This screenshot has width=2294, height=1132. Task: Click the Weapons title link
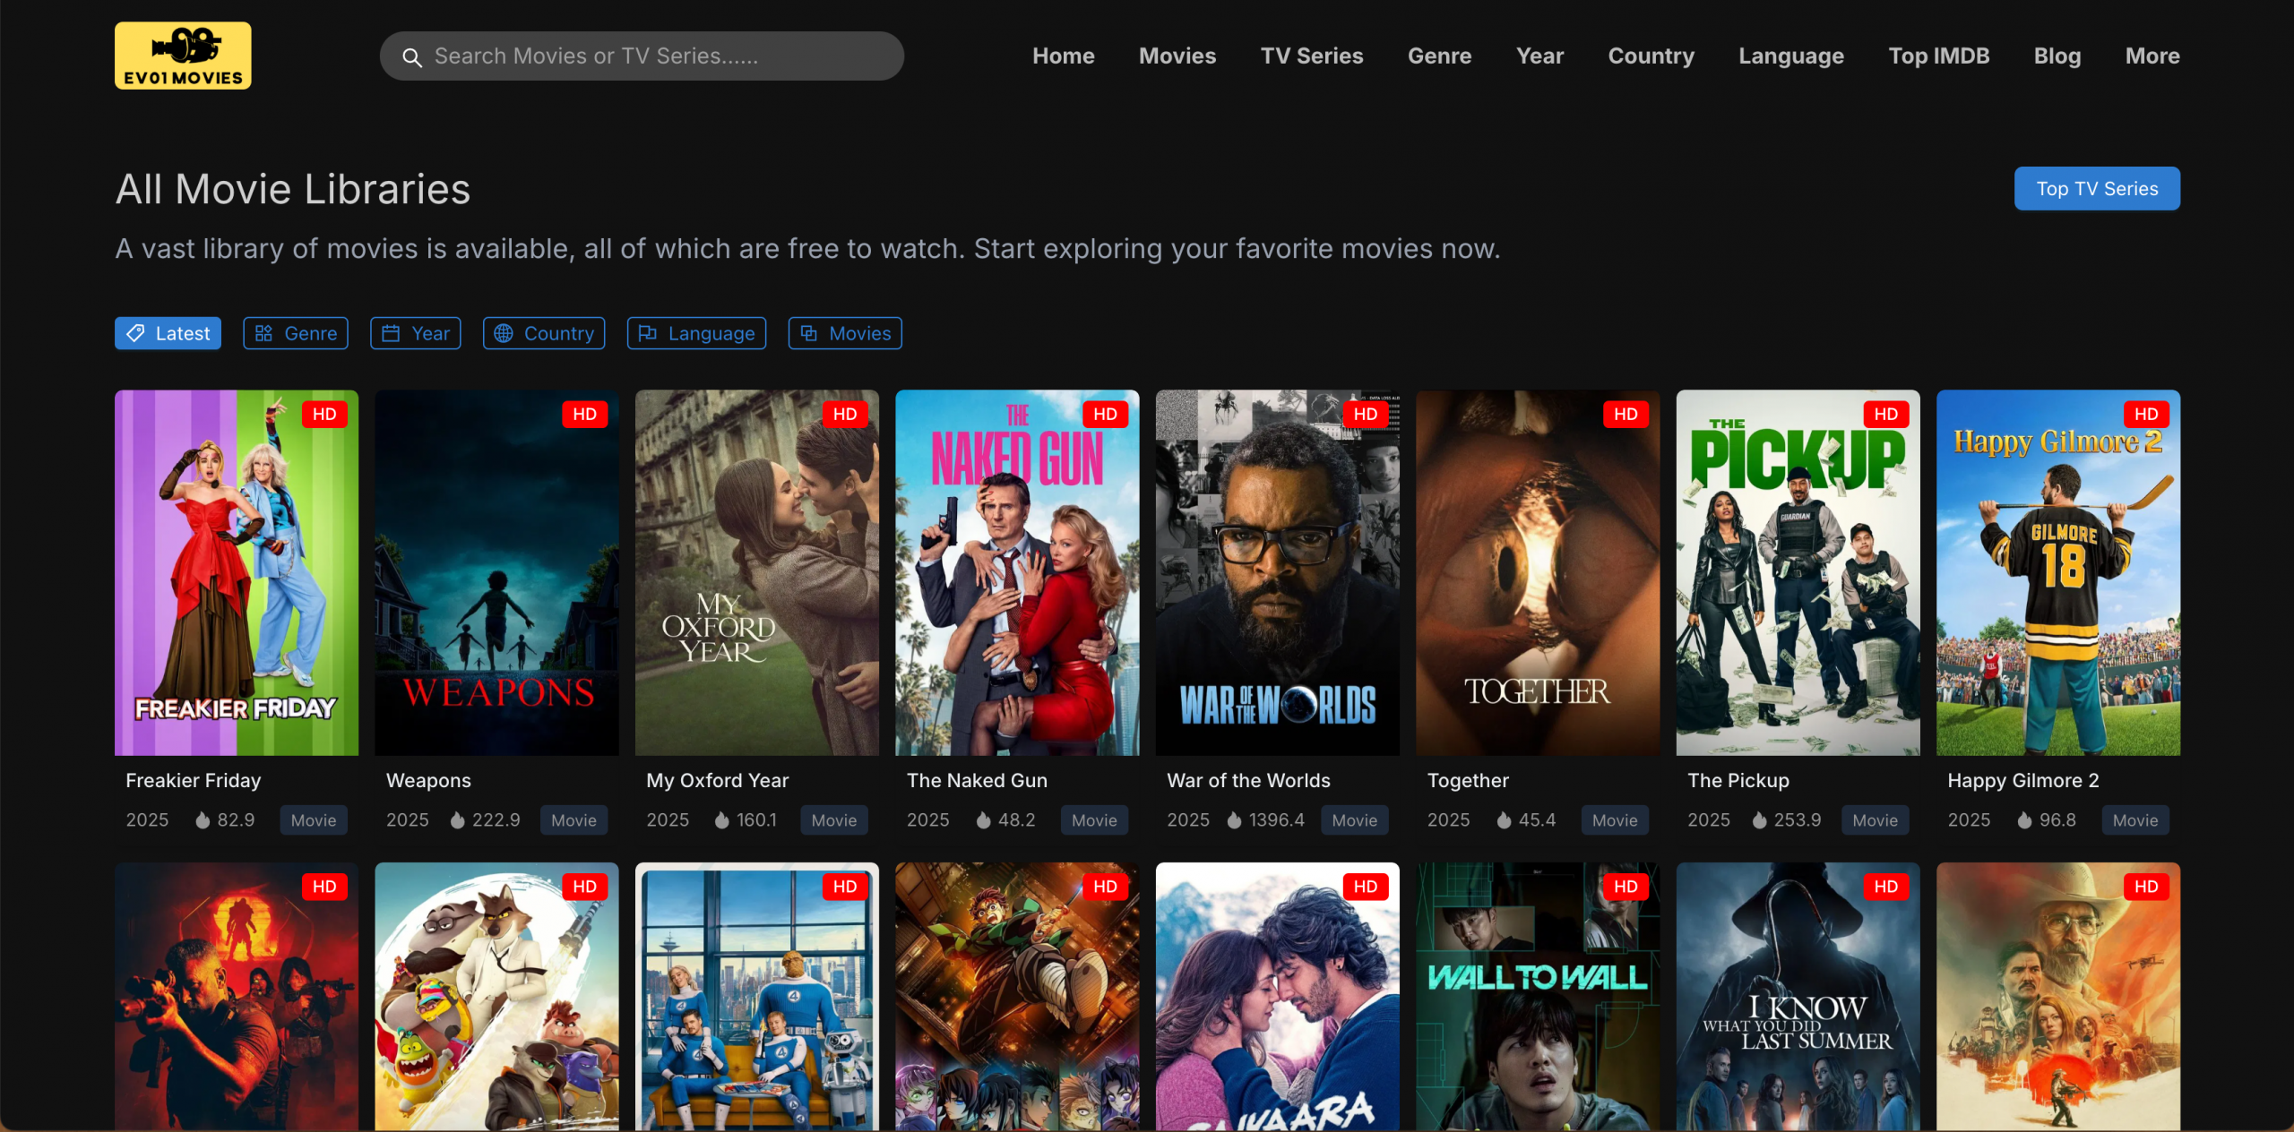click(x=428, y=781)
